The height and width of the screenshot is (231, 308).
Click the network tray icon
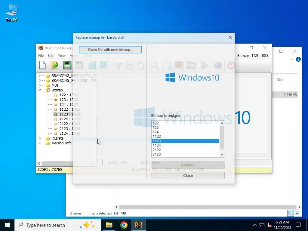tap(262, 225)
